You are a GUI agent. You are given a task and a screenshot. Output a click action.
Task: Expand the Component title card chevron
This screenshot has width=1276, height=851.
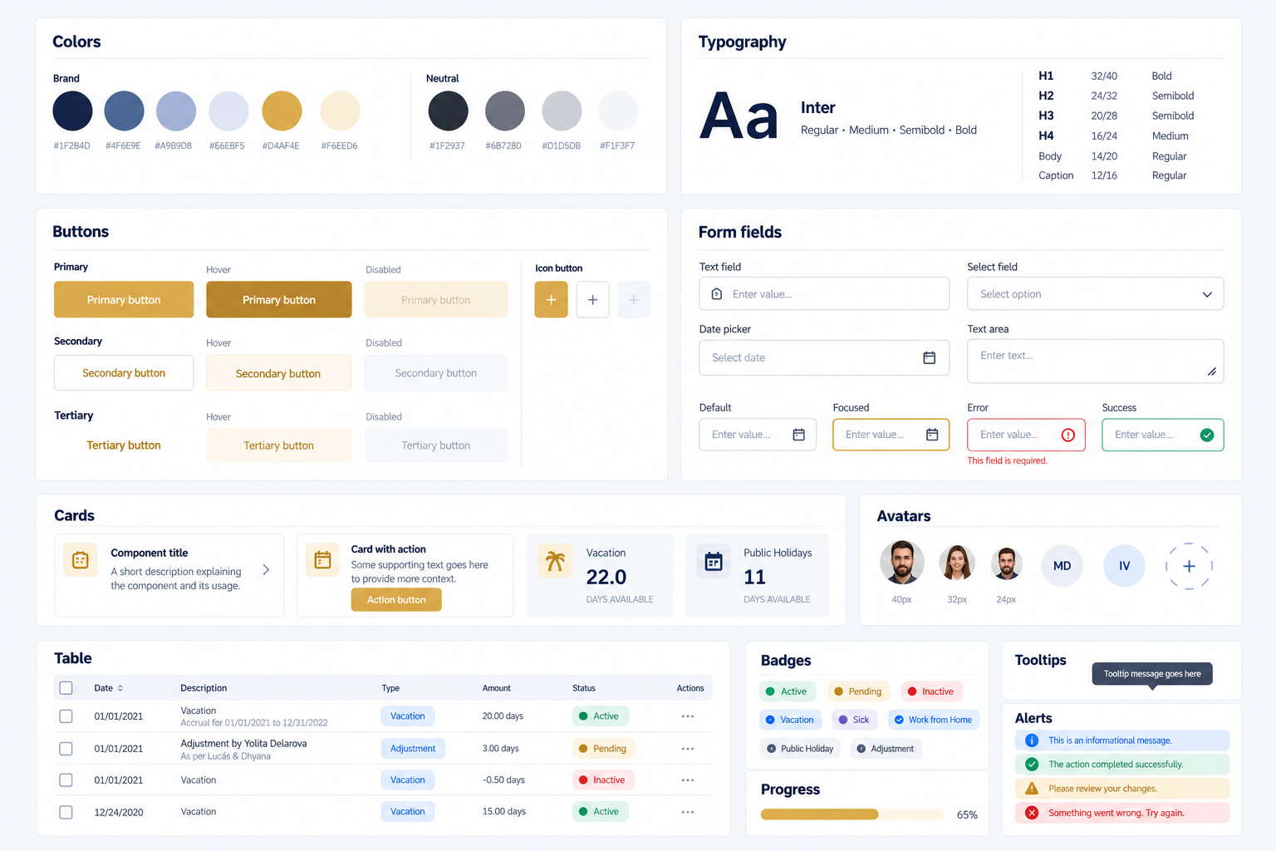click(266, 569)
